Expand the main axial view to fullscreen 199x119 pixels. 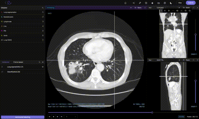coord(145,7)
